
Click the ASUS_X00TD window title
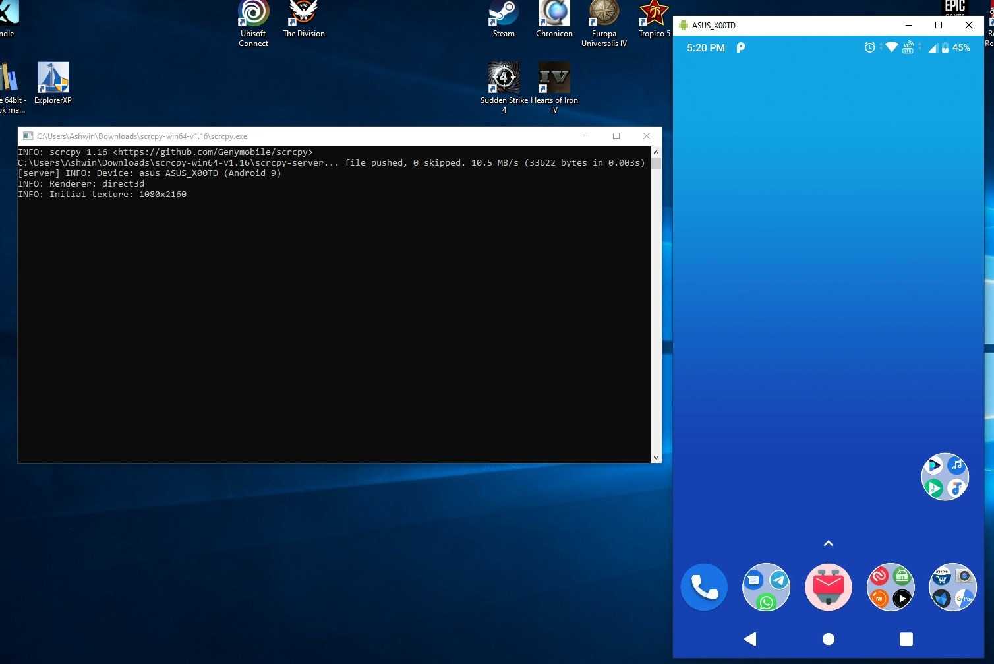[x=713, y=26]
